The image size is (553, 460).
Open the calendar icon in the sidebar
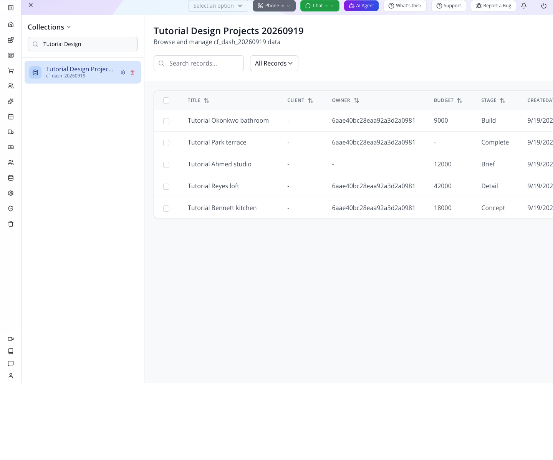[11, 117]
